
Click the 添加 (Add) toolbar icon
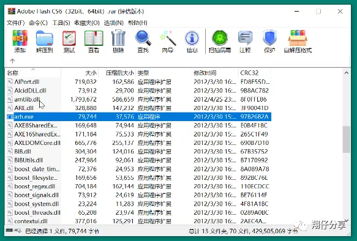[20, 39]
